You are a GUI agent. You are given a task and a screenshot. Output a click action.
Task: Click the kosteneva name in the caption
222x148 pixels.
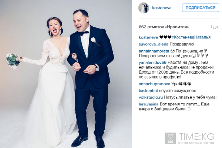click(148, 37)
